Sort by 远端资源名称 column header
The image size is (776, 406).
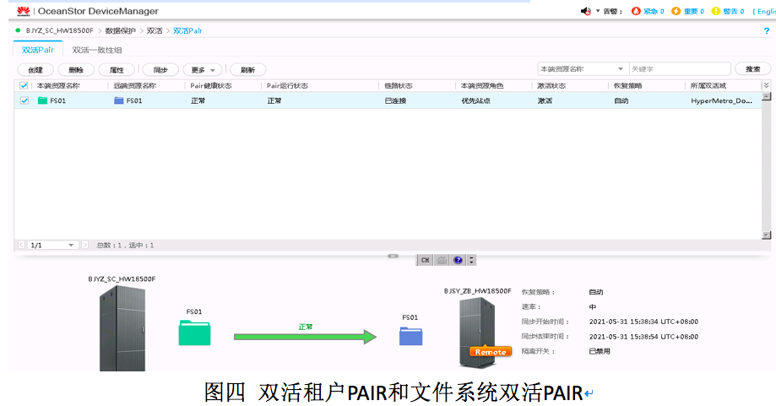pyautogui.click(x=134, y=85)
